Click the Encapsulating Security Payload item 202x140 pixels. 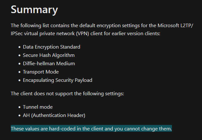[x=58, y=80]
